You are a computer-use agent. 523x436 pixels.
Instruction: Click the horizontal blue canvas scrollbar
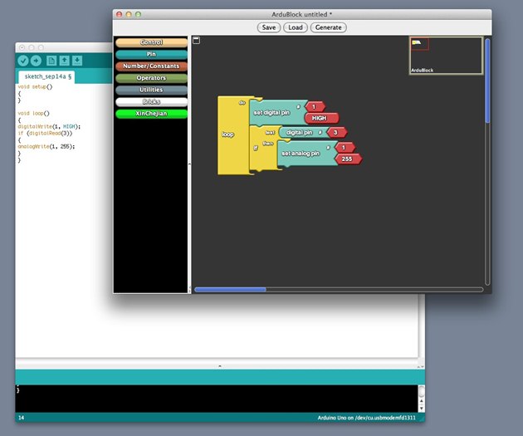(x=230, y=290)
